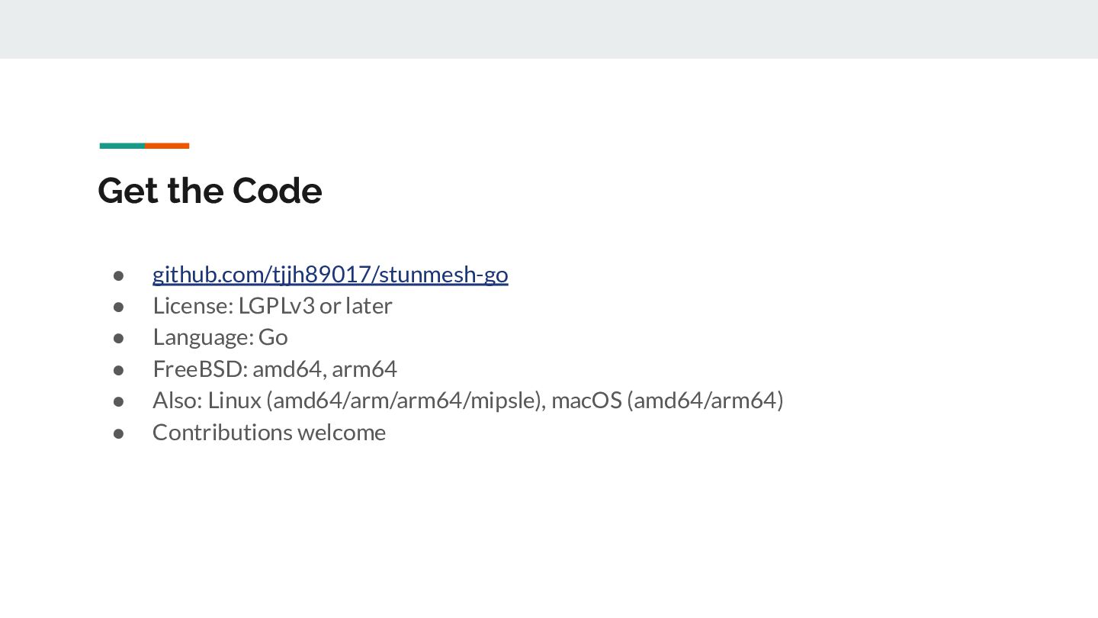The height and width of the screenshot is (618, 1098).
Task: Click the 'License: LGPLv3 or later' line
Action: pyautogui.click(x=272, y=305)
